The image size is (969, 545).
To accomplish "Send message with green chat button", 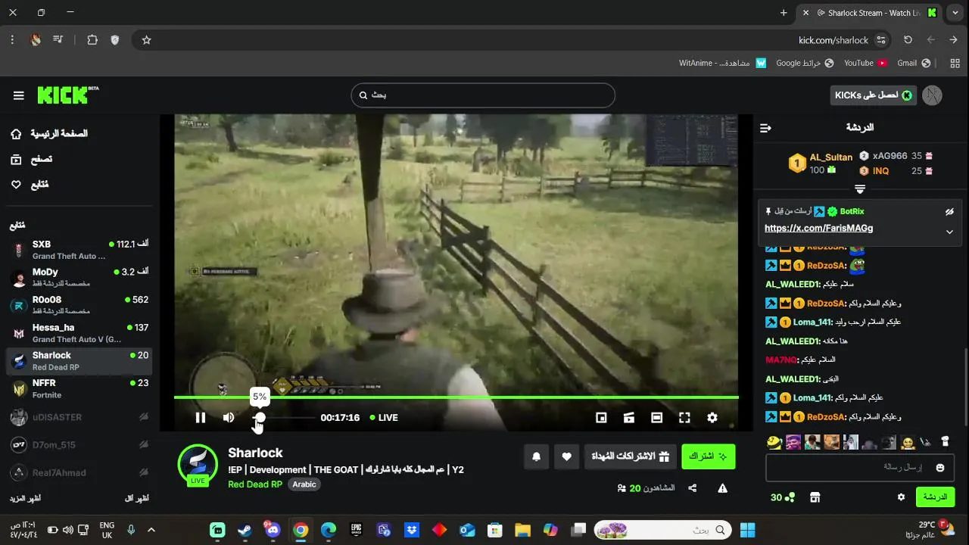I will point(935,497).
